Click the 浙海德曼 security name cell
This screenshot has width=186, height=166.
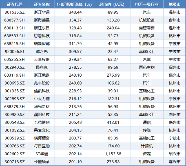coord(42,20)
